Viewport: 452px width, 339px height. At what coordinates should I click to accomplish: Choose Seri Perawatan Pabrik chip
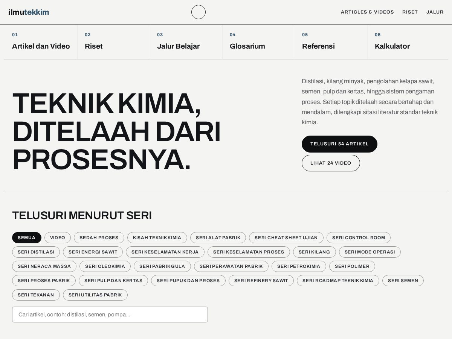coord(231,266)
